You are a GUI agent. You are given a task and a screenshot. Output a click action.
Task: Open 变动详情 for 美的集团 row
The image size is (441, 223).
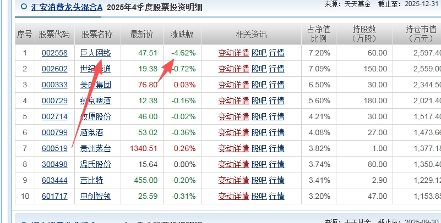(234, 85)
